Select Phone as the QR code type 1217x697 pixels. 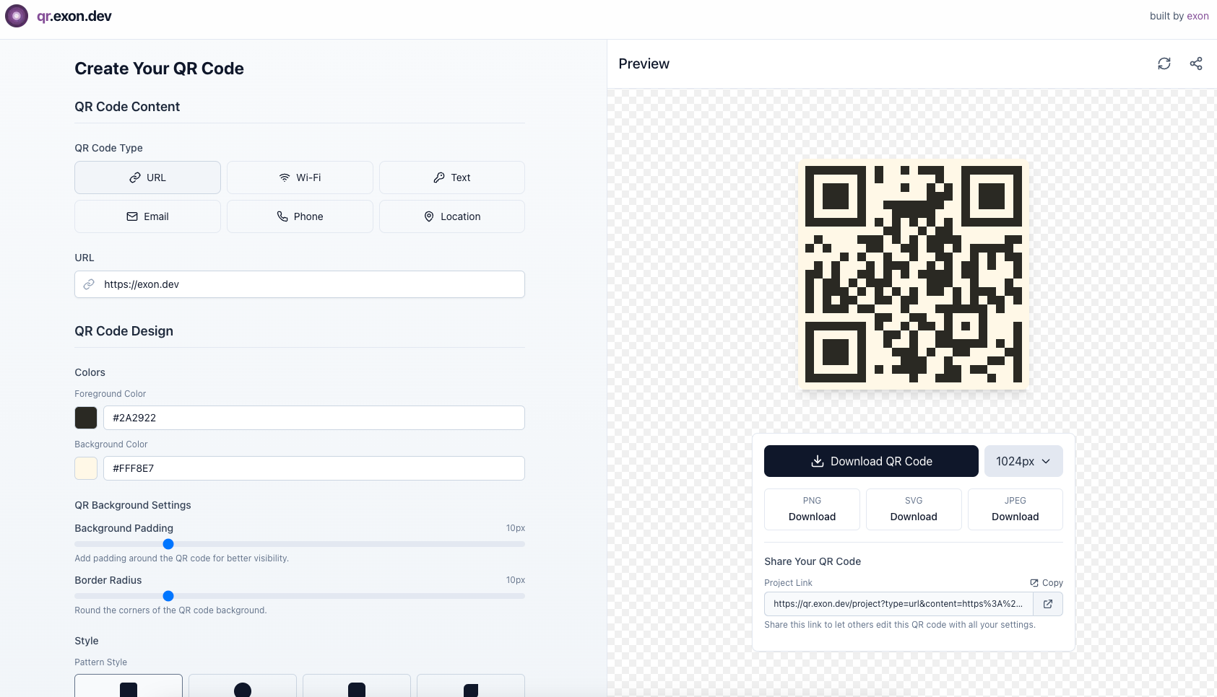(x=300, y=216)
